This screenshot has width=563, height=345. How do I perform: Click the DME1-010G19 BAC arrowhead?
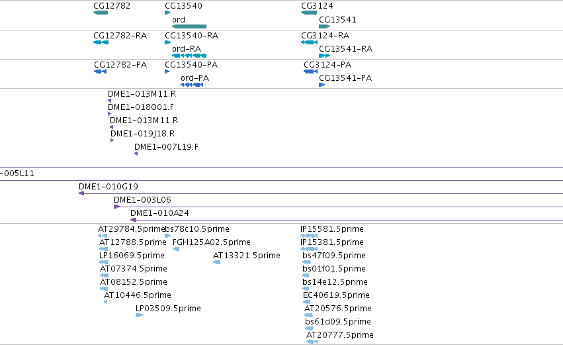(81, 193)
